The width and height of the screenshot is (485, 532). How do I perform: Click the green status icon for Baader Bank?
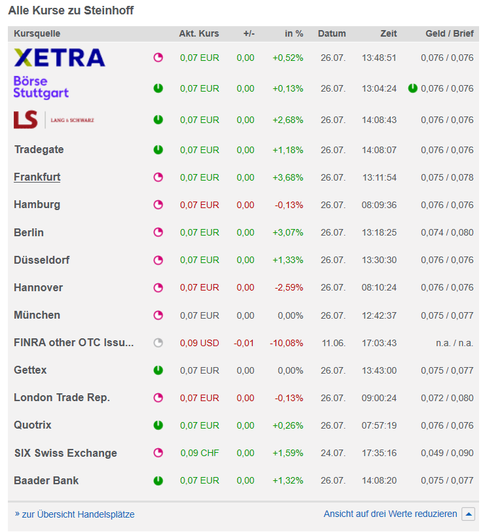[158, 481]
